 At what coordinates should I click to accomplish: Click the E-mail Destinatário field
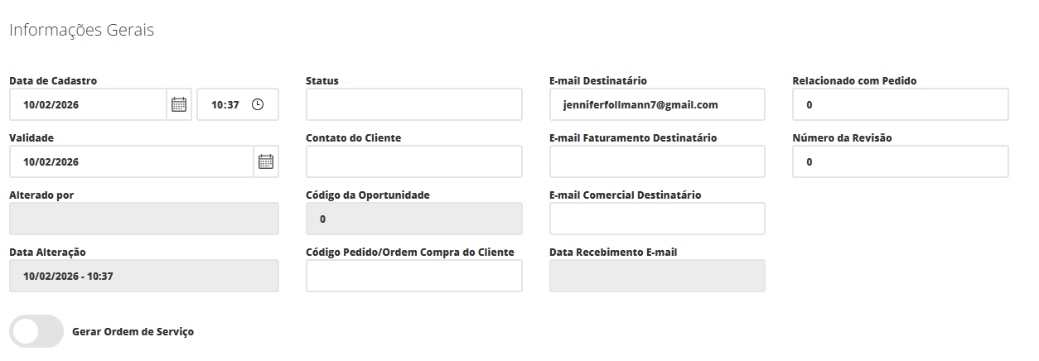coord(657,105)
